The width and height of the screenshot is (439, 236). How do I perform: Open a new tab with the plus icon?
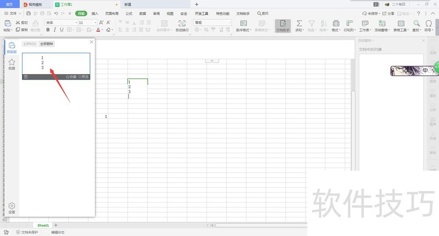(196, 4)
